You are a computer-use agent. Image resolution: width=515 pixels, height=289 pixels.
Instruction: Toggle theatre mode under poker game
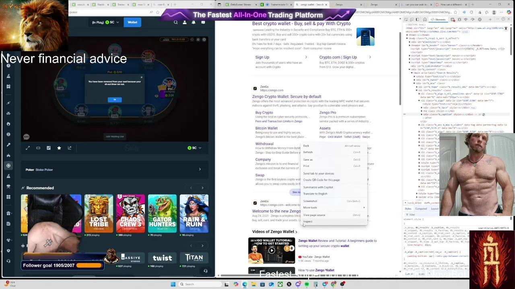click(38, 148)
